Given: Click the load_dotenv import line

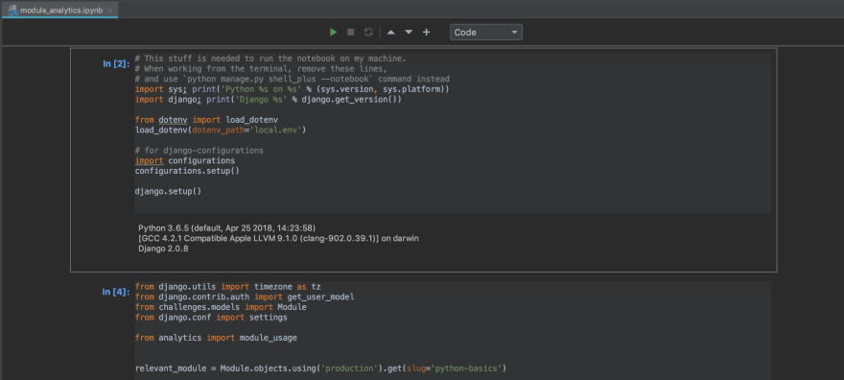Looking at the screenshot, I should click(x=206, y=120).
